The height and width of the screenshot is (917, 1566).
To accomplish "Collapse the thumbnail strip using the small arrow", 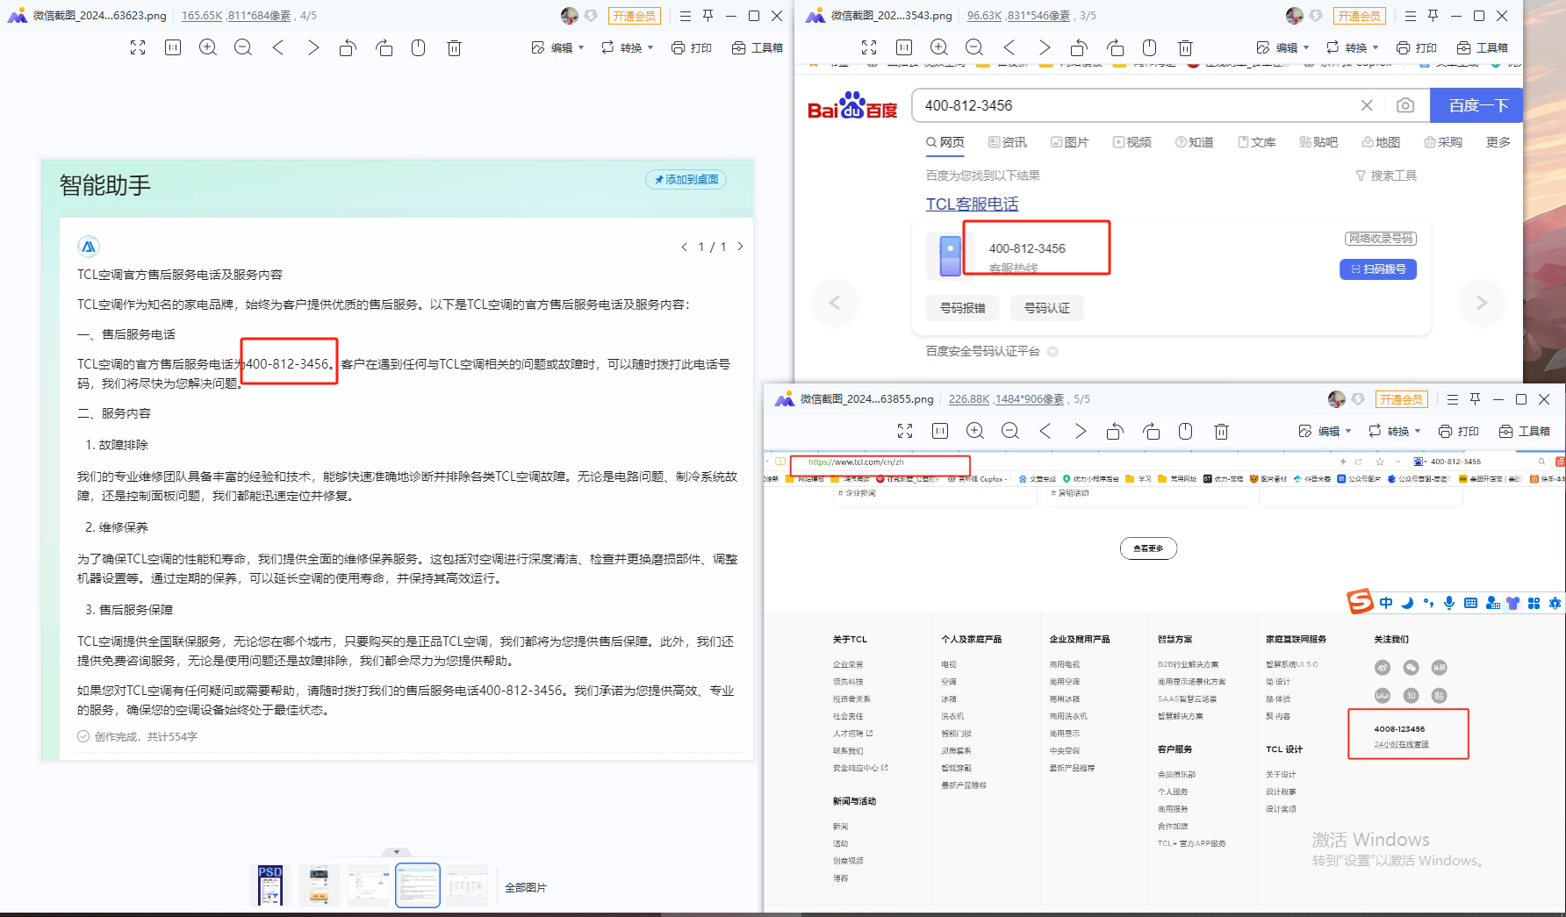I will click(x=397, y=852).
